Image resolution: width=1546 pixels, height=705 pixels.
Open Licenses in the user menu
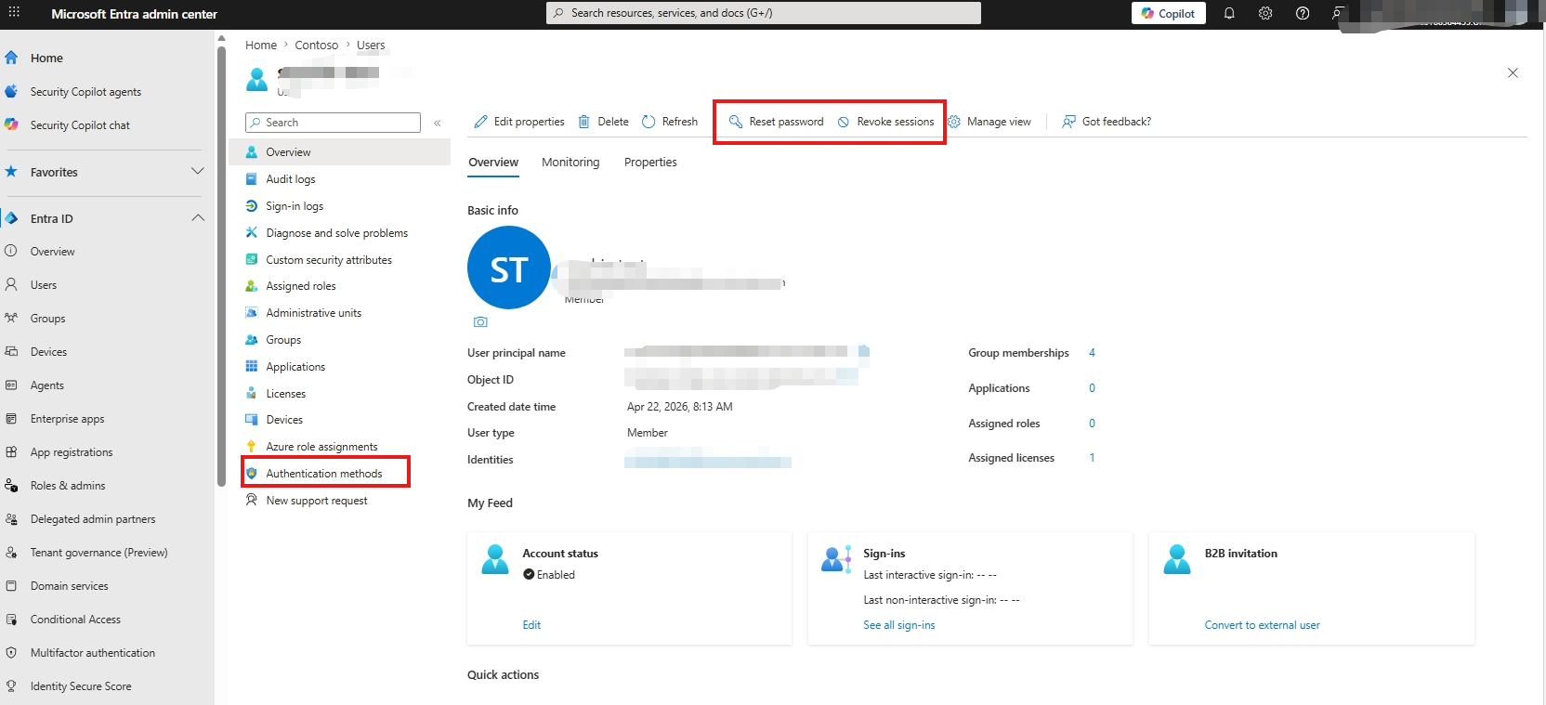click(286, 394)
